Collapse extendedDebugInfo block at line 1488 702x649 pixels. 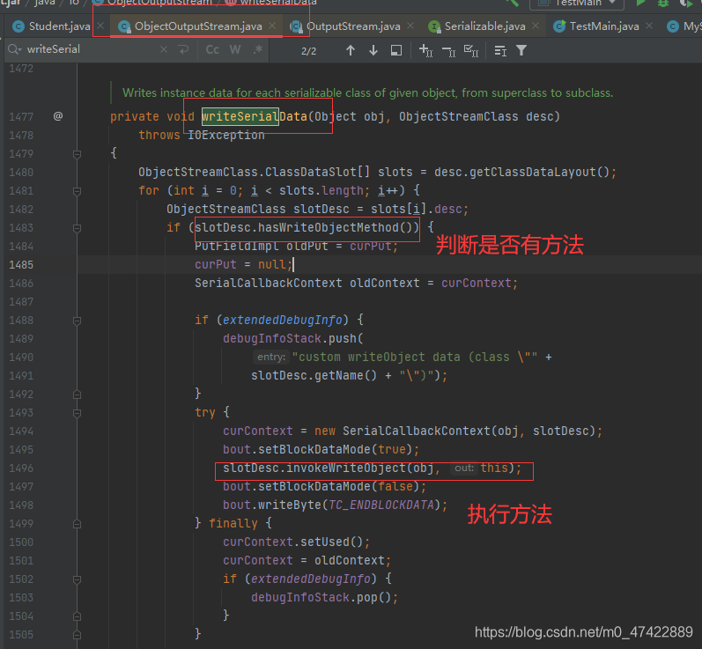pyautogui.click(x=77, y=321)
